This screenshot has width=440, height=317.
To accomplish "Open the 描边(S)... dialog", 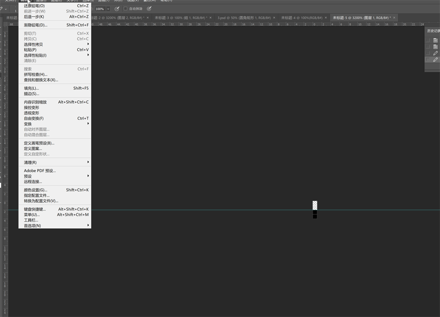I will pos(55,93).
